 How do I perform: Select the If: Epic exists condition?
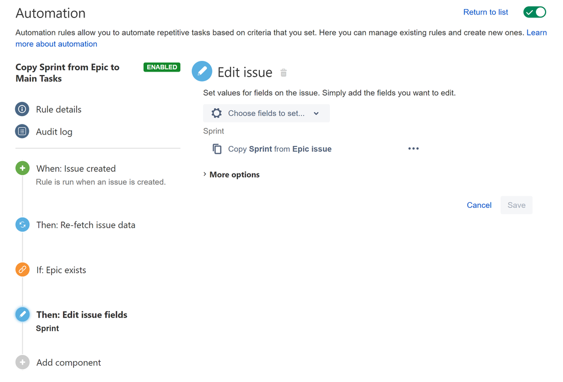pyautogui.click(x=61, y=270)
